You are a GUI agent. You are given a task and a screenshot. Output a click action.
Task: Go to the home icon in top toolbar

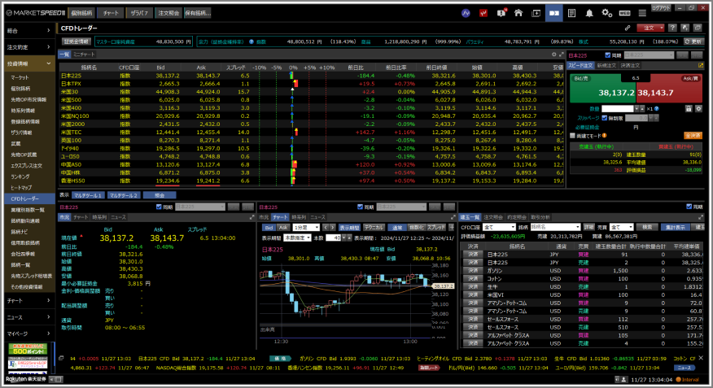click(518, 13)
